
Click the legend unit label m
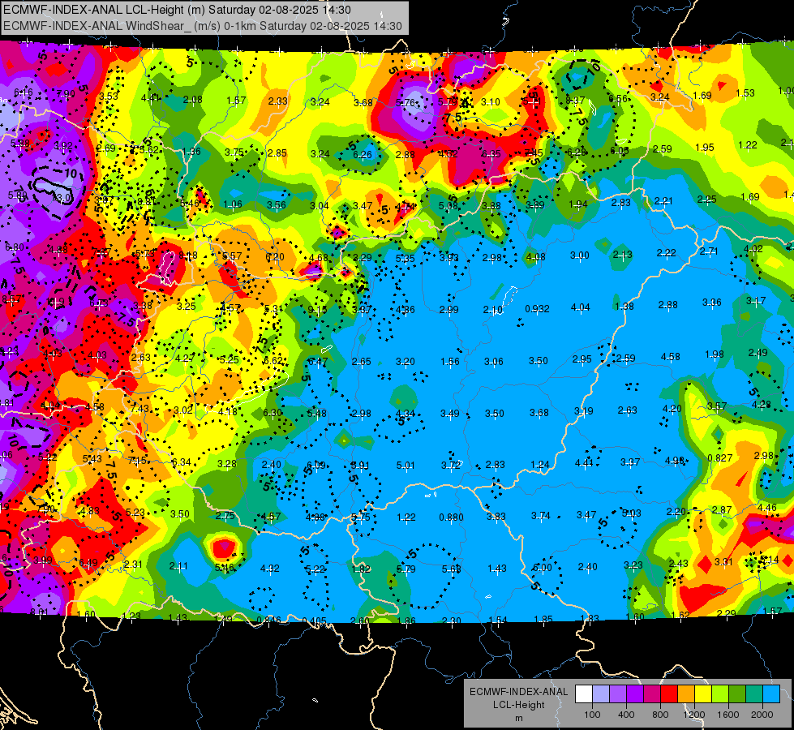pyautogui.click(x=518, y=718)
